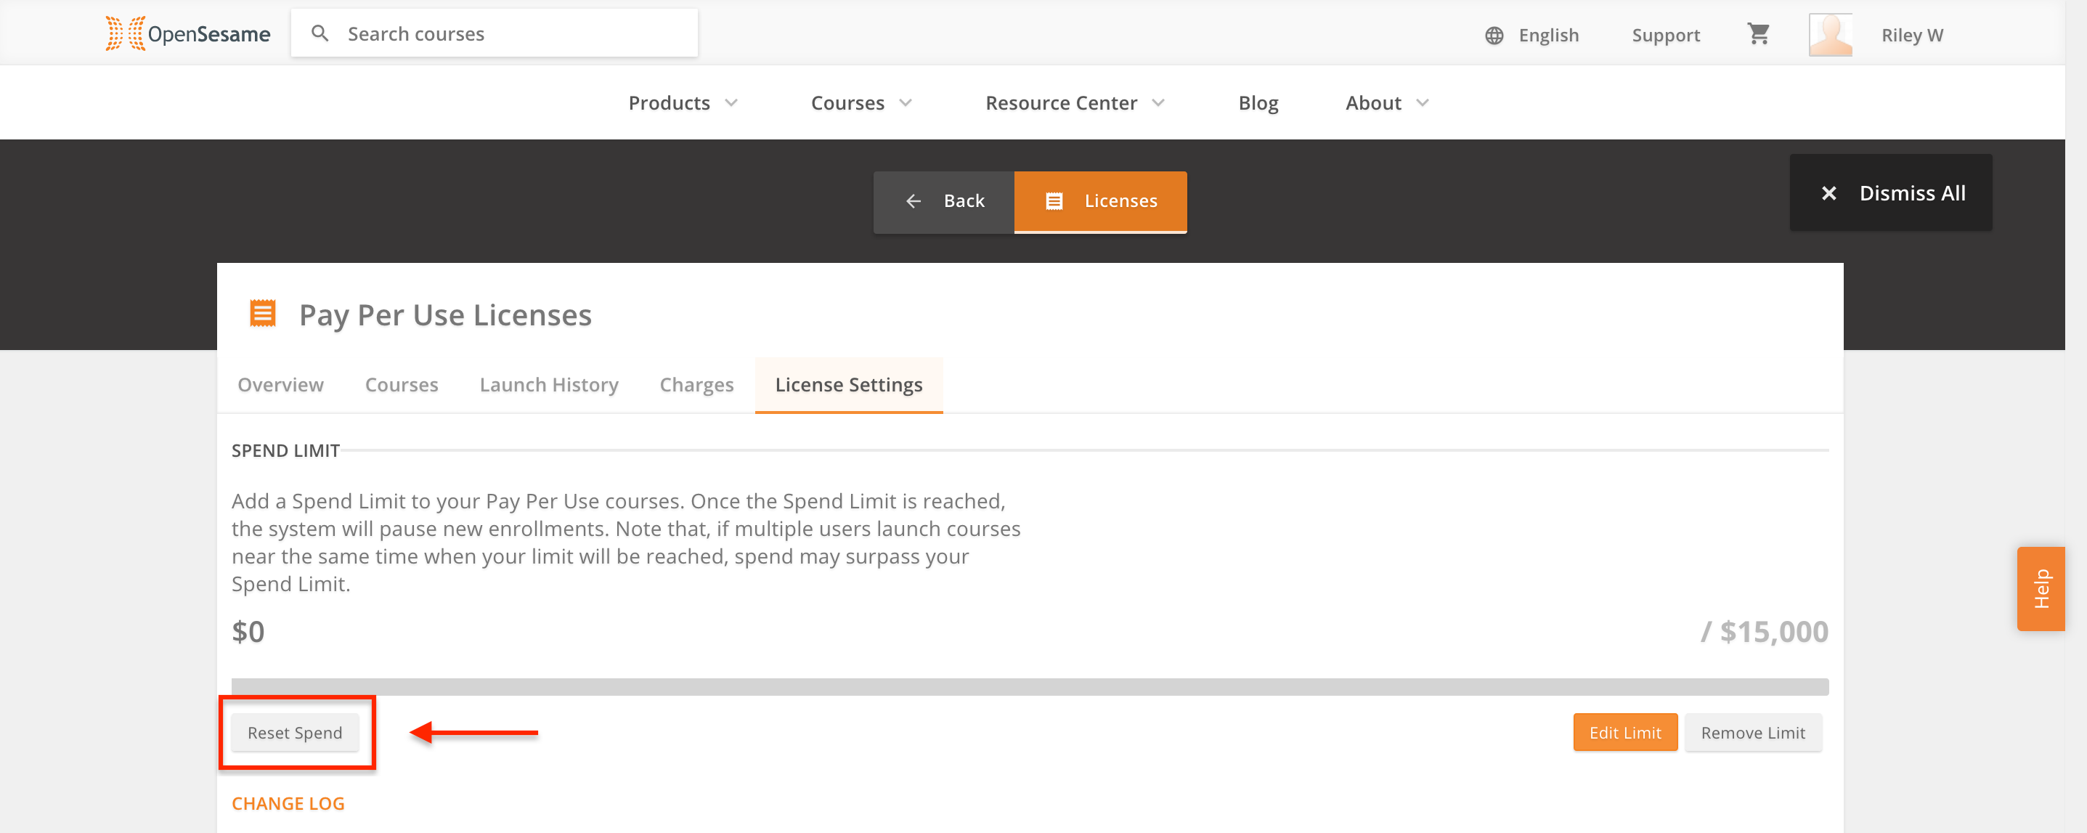Switch to the Overview tab

(280, 385)
